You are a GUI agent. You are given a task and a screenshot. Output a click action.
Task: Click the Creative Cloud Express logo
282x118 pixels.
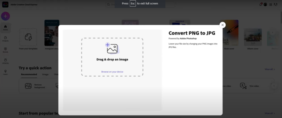click(5, 4)
